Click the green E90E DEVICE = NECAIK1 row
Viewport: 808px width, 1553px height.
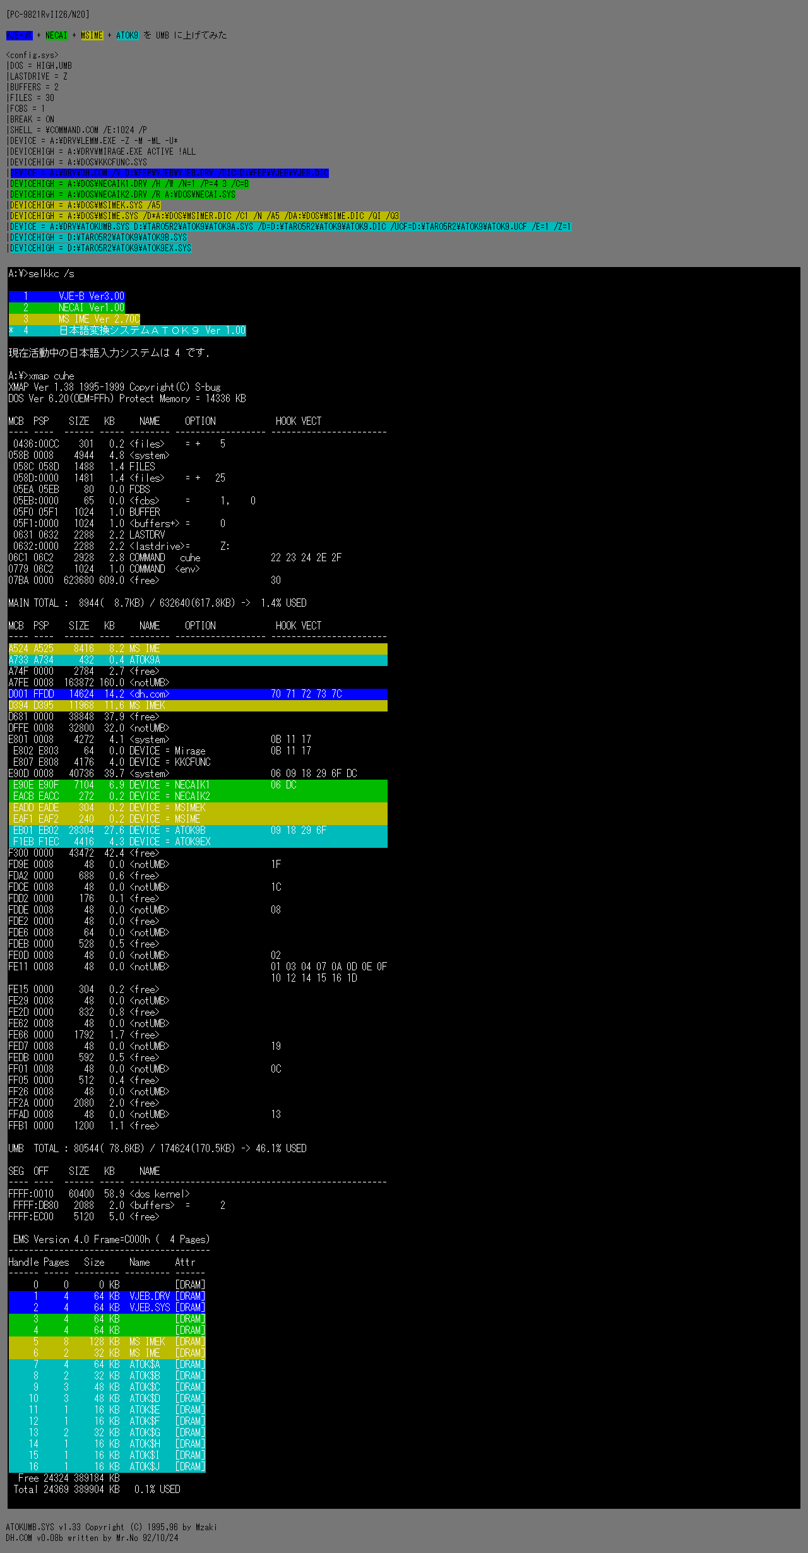[x=198, y=785]
